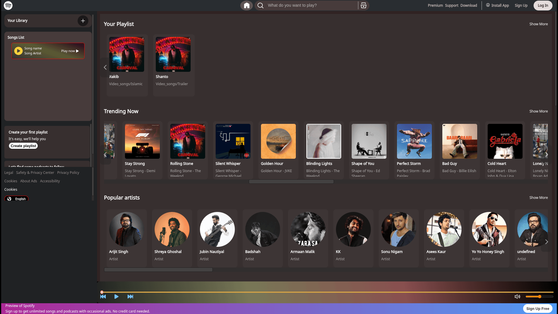This screenshot has height=314, width=558.
Task: Click Popular artists horizontal scrollbar
Action: point(158,270)
